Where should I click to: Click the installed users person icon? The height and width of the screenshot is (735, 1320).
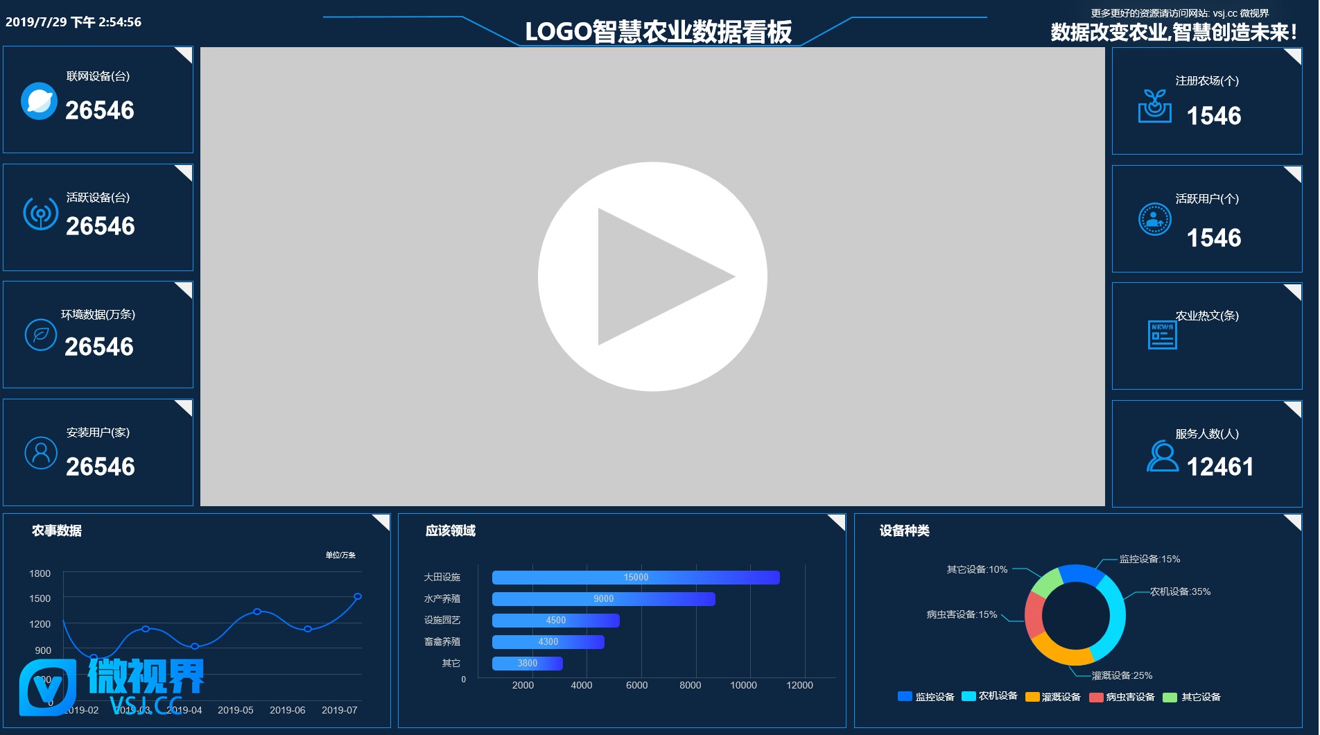click(x=41, y=453)
